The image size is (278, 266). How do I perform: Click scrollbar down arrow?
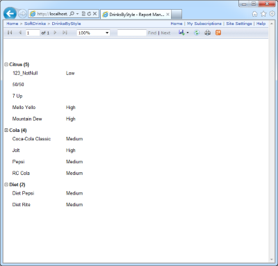[x=272, y=260]
